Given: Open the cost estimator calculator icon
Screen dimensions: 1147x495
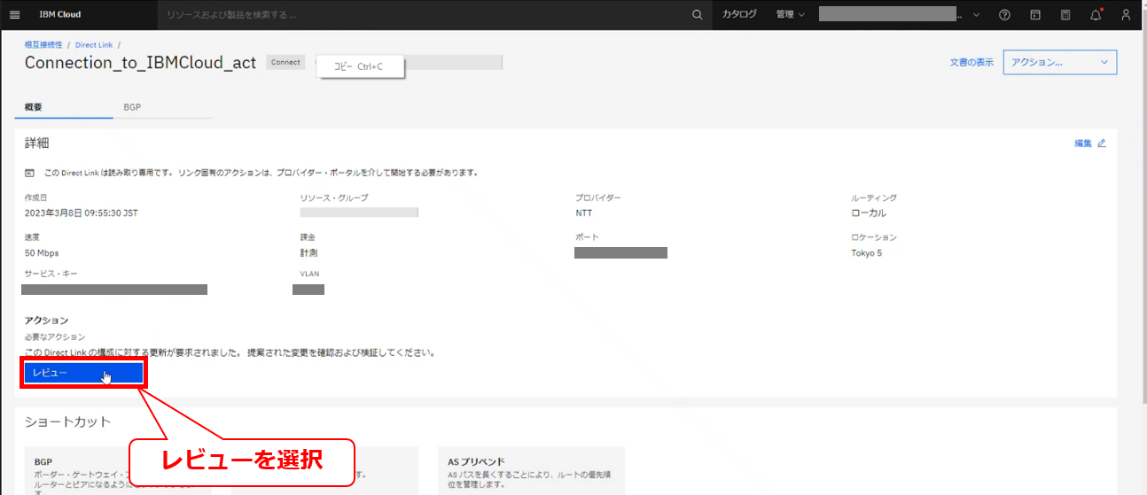Looking at the screenshot, I should click(x=1065, y=14).
